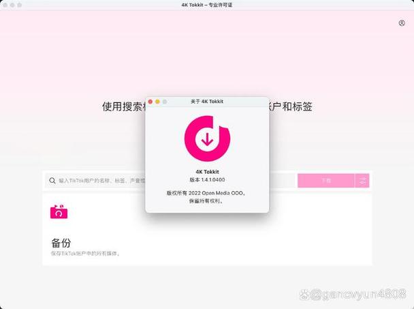This screenshot has width=414, height=309.
Task: Click the 4K Tokkit name label in dialog
Action: tap(207, 172)
